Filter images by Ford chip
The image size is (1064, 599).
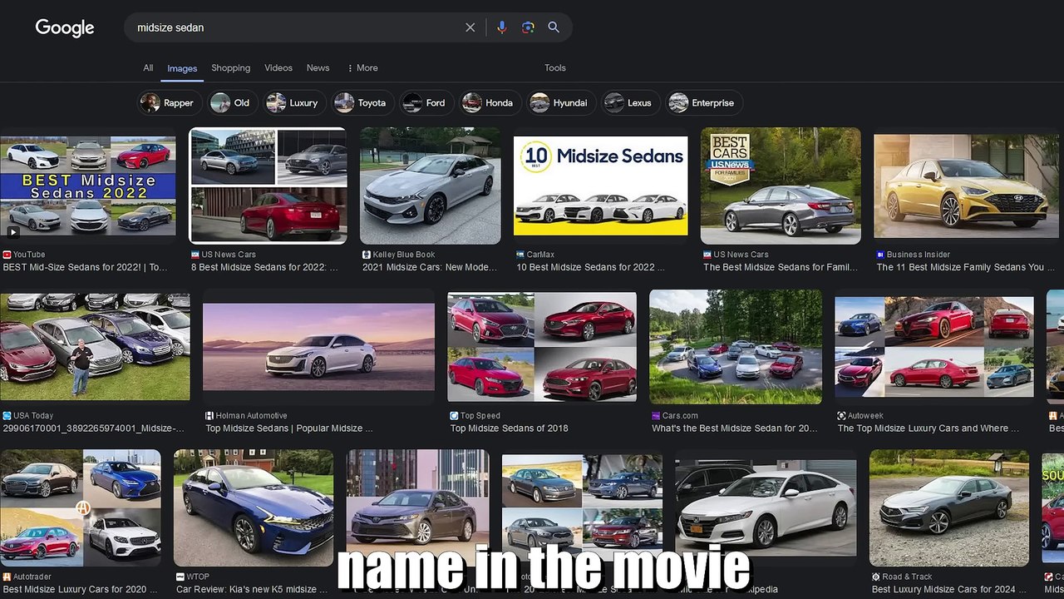pyautogui.click(x=426, y=103)
